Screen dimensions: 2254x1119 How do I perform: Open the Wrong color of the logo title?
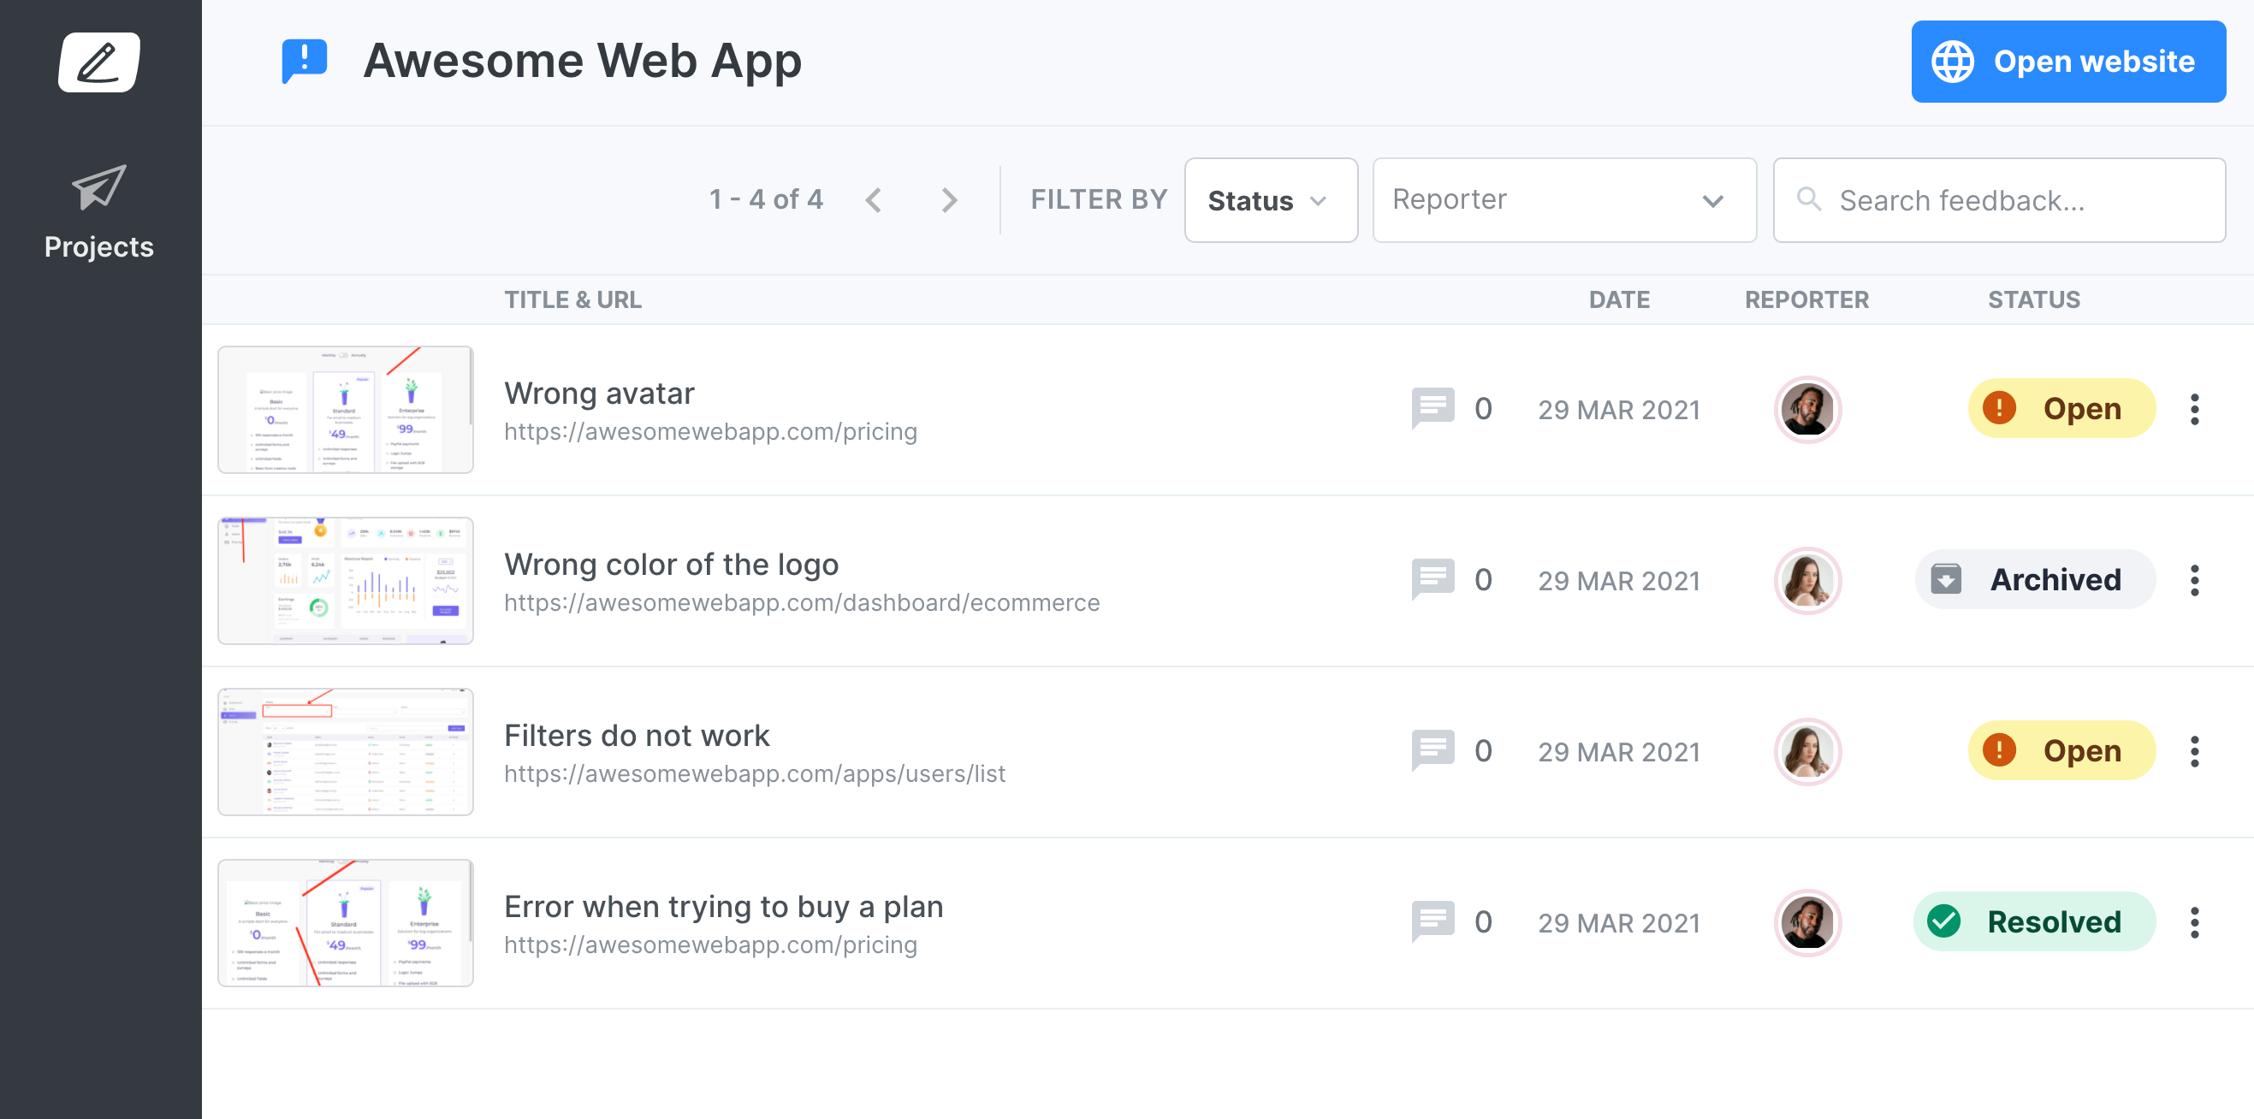[x=671, y=565]
